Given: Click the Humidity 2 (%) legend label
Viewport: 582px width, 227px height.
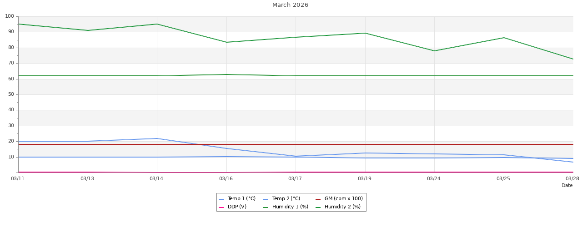Looking at the screenshot, I should [342, 207].
